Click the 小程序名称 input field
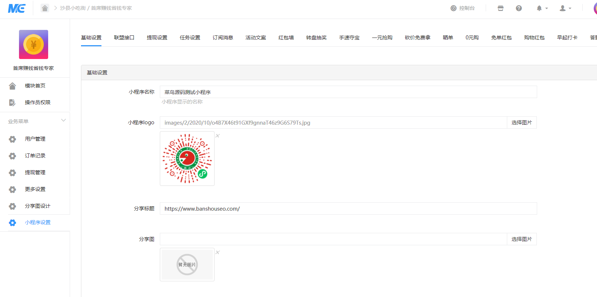Image resolution: width=597 pixels, height=297 pixels. click(x=348, y=92)
